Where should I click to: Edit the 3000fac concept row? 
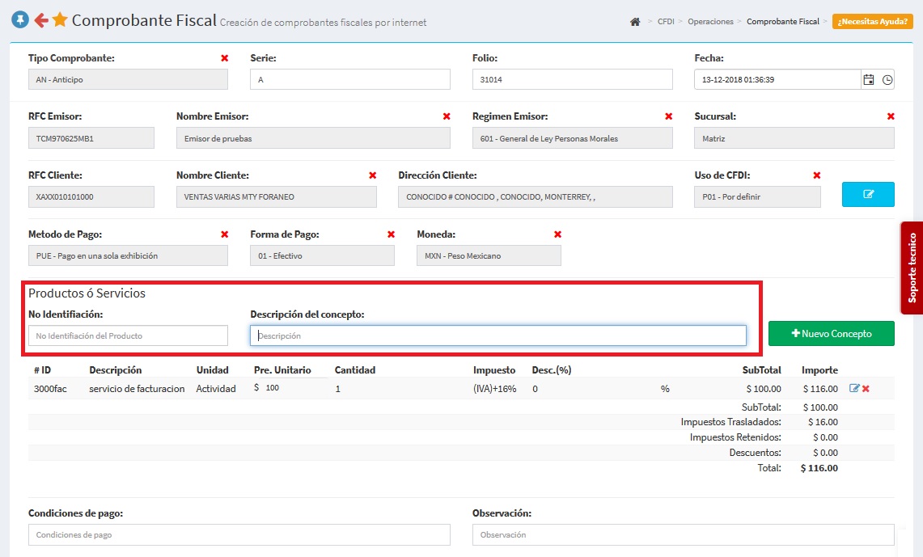click(x=854, y=389)
